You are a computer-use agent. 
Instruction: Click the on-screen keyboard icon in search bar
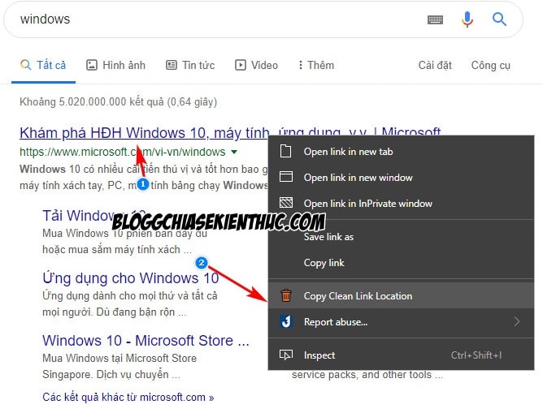pos(435,19)
